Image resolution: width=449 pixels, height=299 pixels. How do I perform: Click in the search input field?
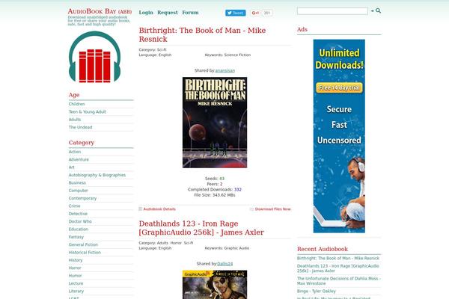click(x=332, y=11)
